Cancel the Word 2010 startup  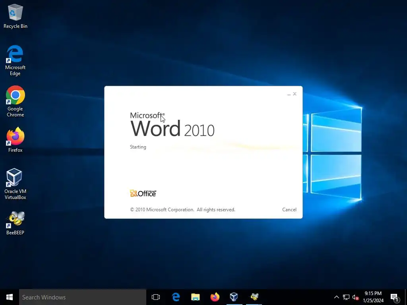tap(289, 210)
